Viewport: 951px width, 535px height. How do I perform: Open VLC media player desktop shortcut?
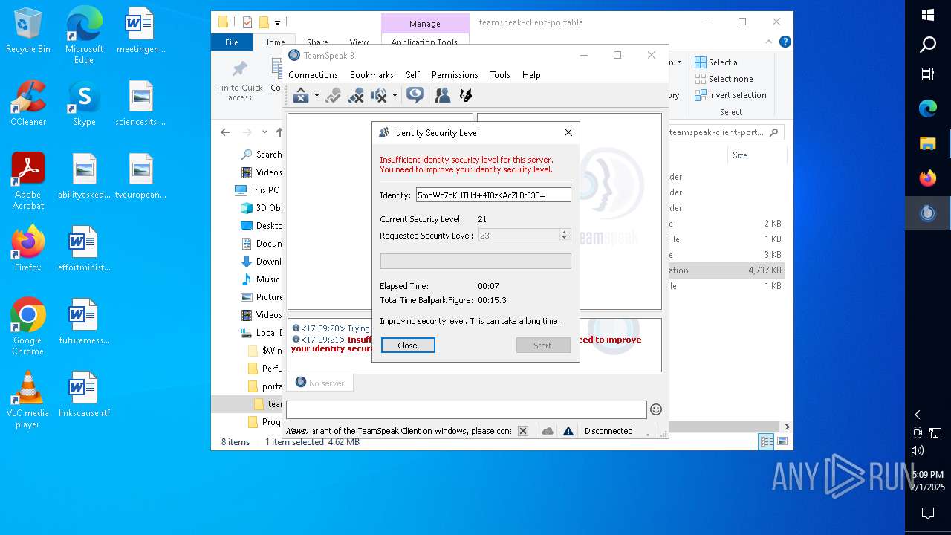pos(28,400)
